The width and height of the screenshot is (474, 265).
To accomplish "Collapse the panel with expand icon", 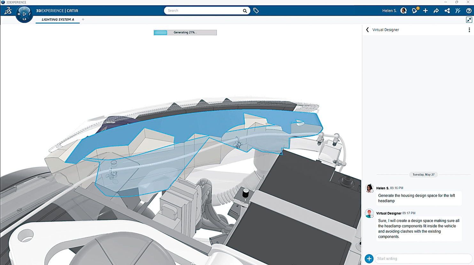I will pyautogui.click(x=469, y=20).
